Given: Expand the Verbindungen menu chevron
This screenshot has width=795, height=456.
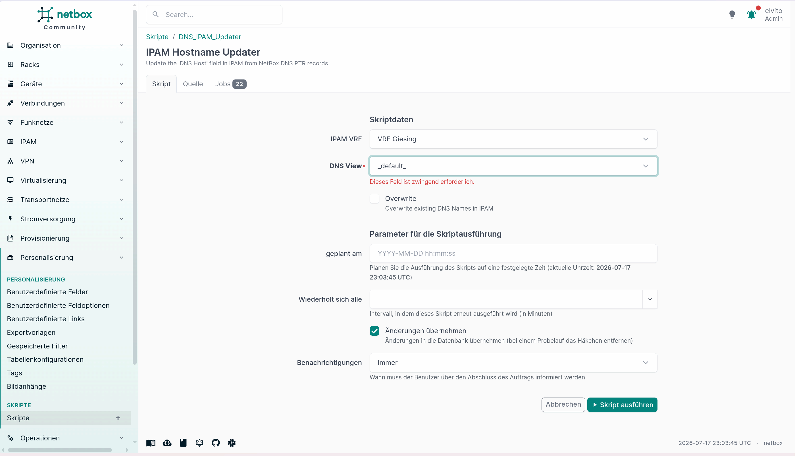Looking at the screenshot, I should (121, 103).
